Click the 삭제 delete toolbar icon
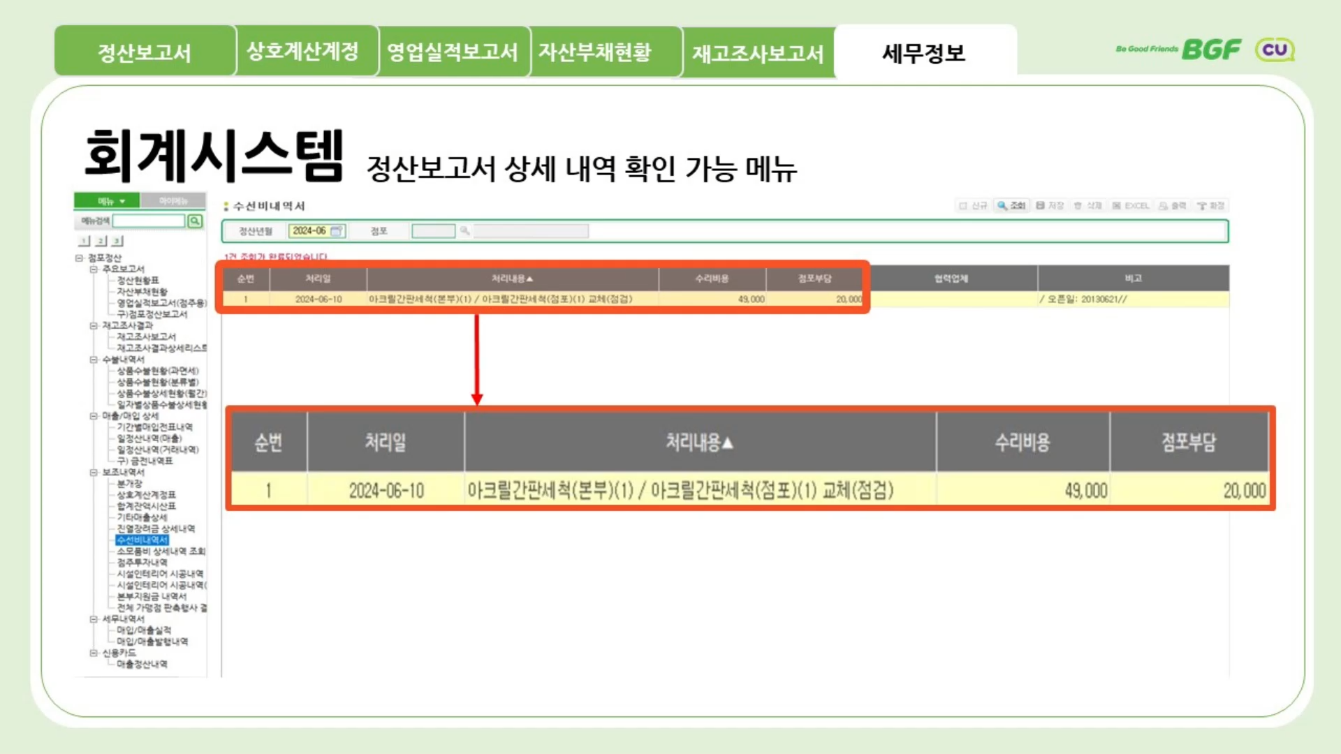 (1087, 205)
